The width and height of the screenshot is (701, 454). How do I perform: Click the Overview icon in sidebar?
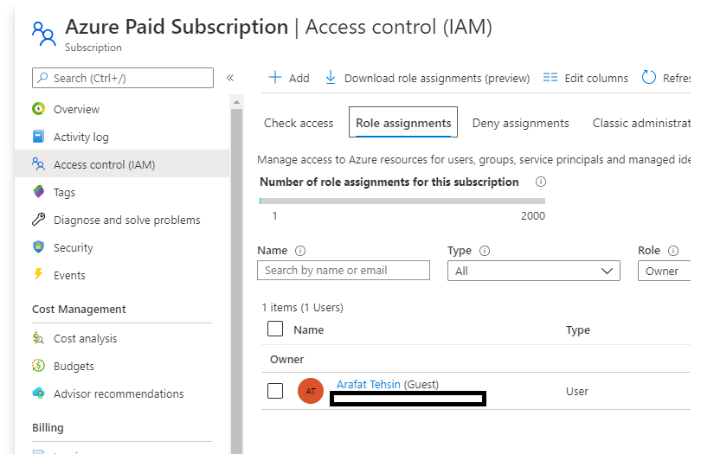(38, 109)
